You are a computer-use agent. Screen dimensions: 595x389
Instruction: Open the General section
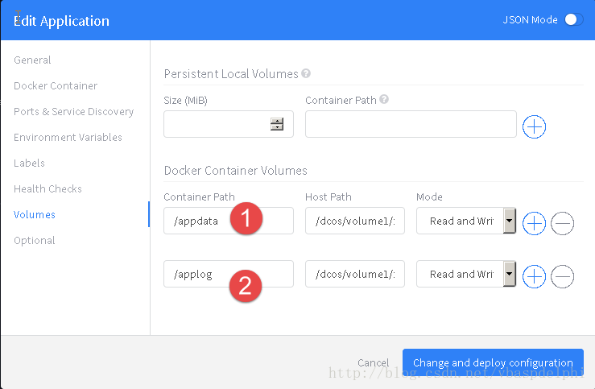(32, 60)
